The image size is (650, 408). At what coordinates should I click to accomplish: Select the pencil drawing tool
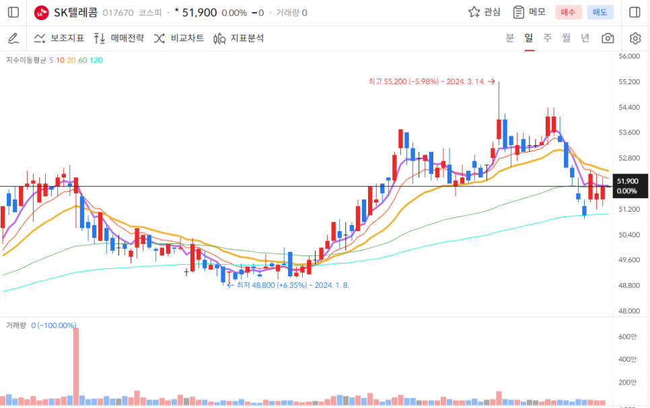[x=13, y=38]
